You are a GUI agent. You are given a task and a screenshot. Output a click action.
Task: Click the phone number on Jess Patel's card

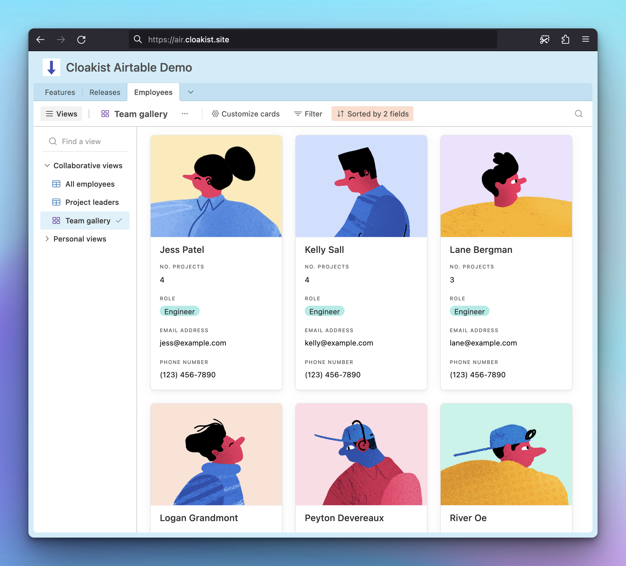tap(188, 375)
